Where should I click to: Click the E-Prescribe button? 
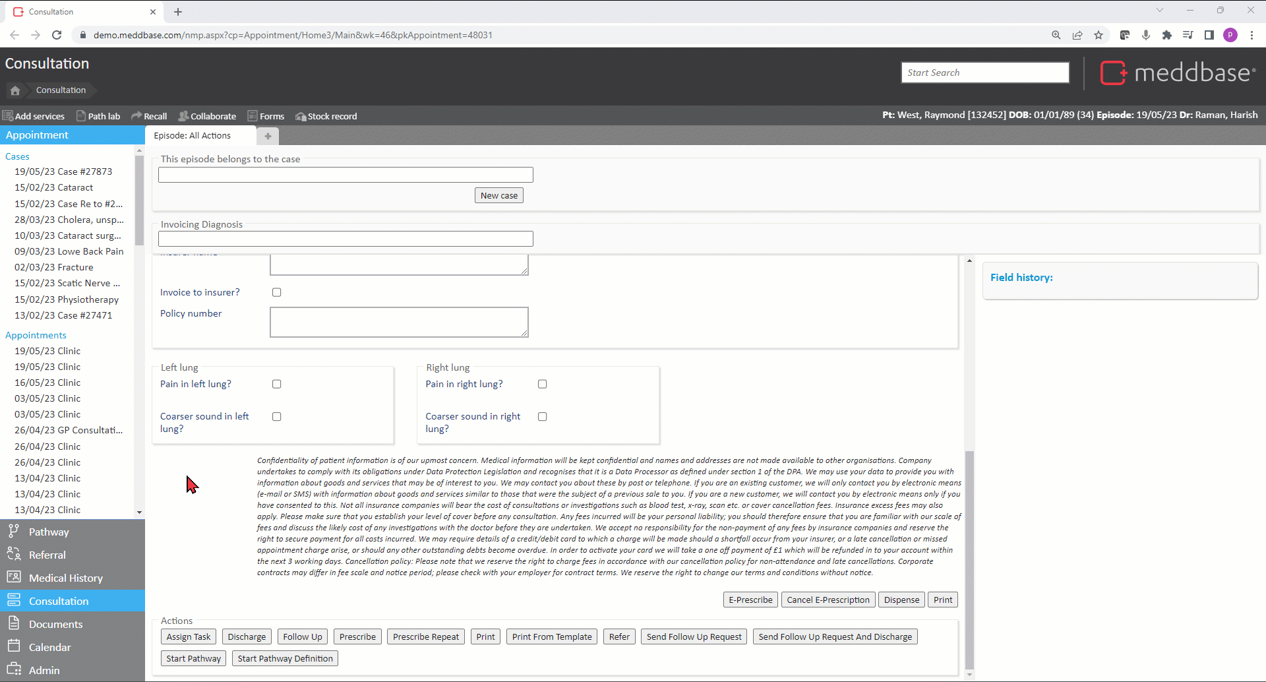(x=750, y=600)
